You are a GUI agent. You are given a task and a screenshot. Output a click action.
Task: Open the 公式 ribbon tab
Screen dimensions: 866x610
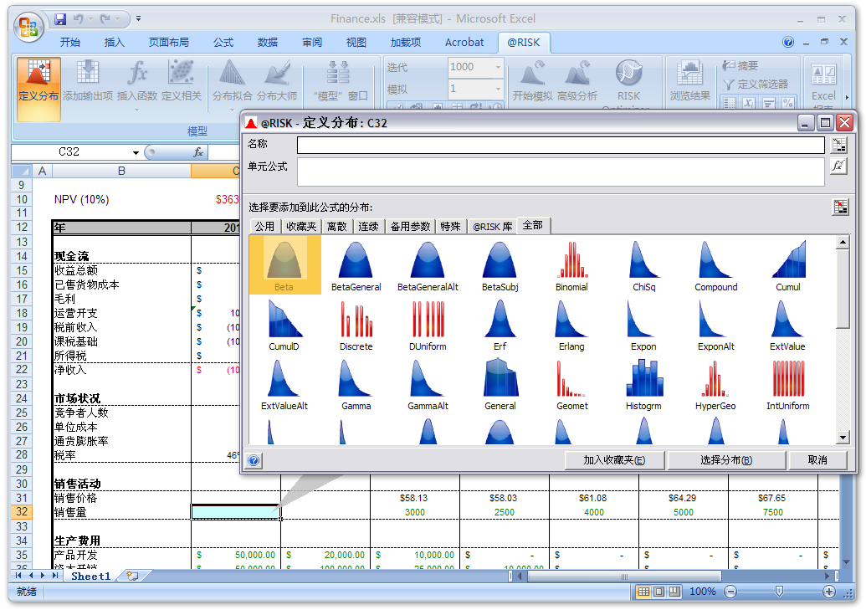pos(223,43)
